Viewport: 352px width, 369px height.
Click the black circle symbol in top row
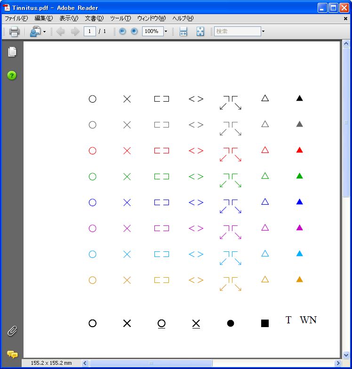point(92,99)
